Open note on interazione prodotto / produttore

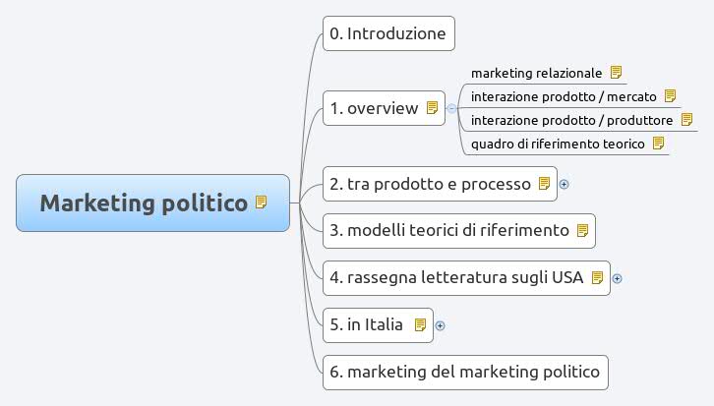(686, 120)
